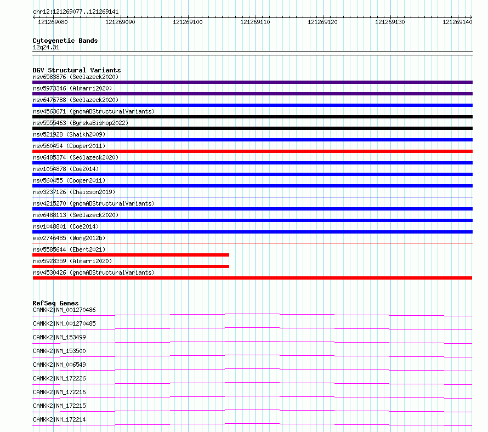Click the 121269120 ruler position label

(322, 22)
